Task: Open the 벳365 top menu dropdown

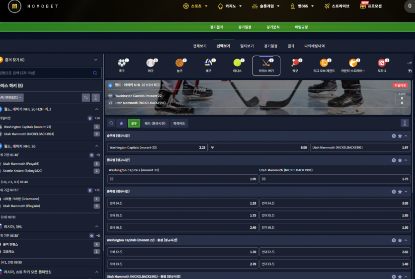Action: [x=302, y=6]
